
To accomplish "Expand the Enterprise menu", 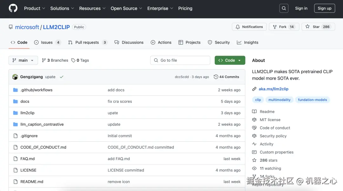I will point(160,8).
